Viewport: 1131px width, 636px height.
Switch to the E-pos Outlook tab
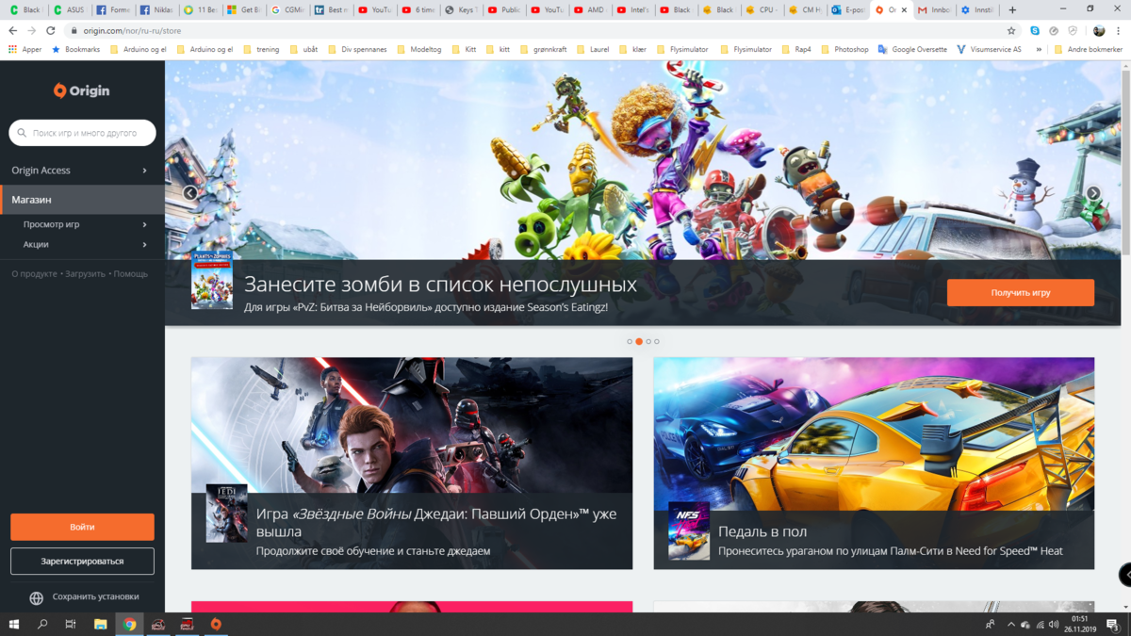point(848,10)
